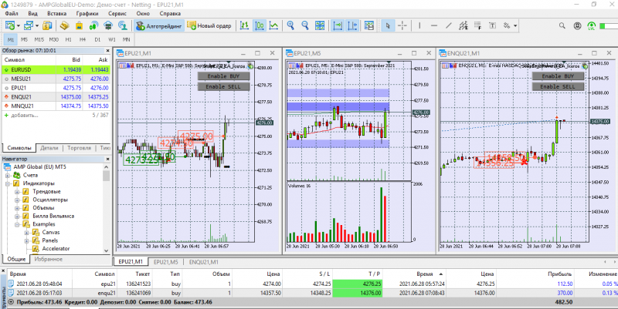Collapse the Examples folder
Viewport: 618px width, 309px height.
tap(17, 224)
